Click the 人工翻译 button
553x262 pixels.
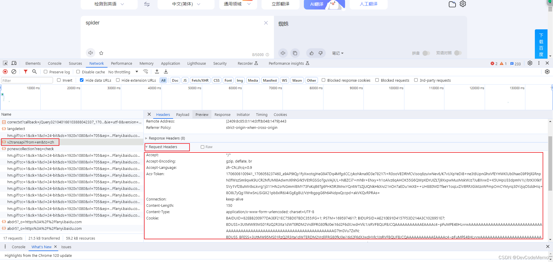click(x=369, y=4)
